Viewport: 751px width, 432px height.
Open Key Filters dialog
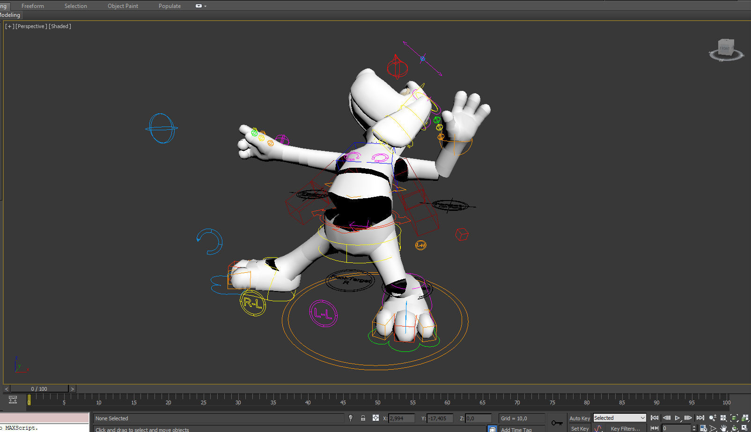pyautogui.click(x=625, y=428)
